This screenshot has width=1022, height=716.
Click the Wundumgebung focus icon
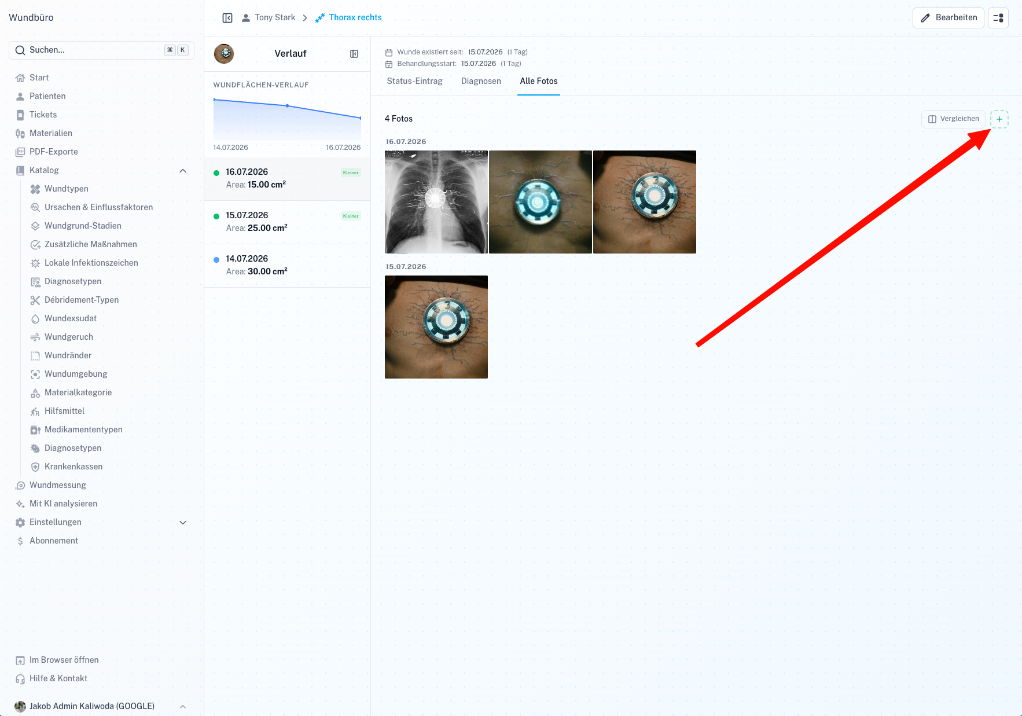pyautogui.click(x=35, y=374)
